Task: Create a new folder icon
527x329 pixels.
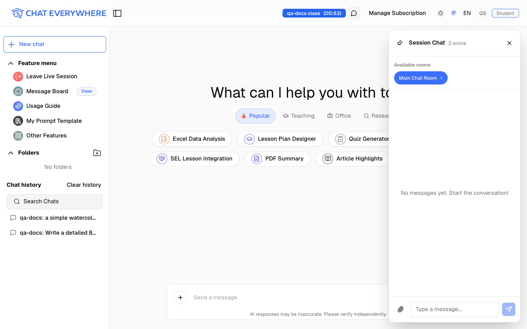Action: (x=97, y=153)
